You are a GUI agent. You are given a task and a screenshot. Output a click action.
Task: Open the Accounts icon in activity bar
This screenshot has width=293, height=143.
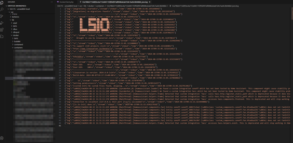(2, 138)
